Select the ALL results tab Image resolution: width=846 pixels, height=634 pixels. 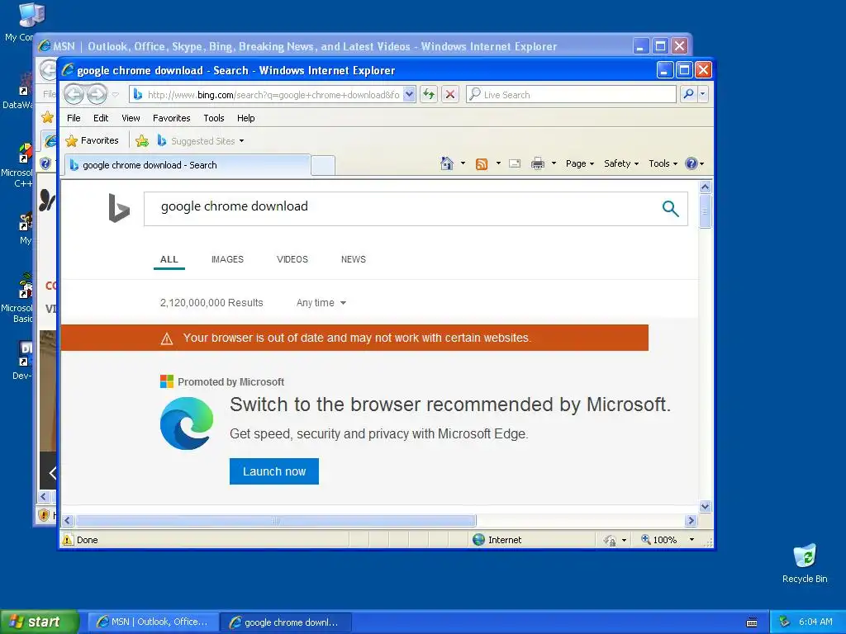coord(169,259)
